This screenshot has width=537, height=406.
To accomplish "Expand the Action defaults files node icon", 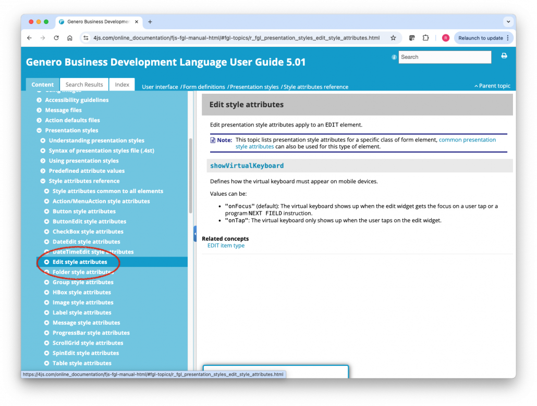I will (39, 120).
